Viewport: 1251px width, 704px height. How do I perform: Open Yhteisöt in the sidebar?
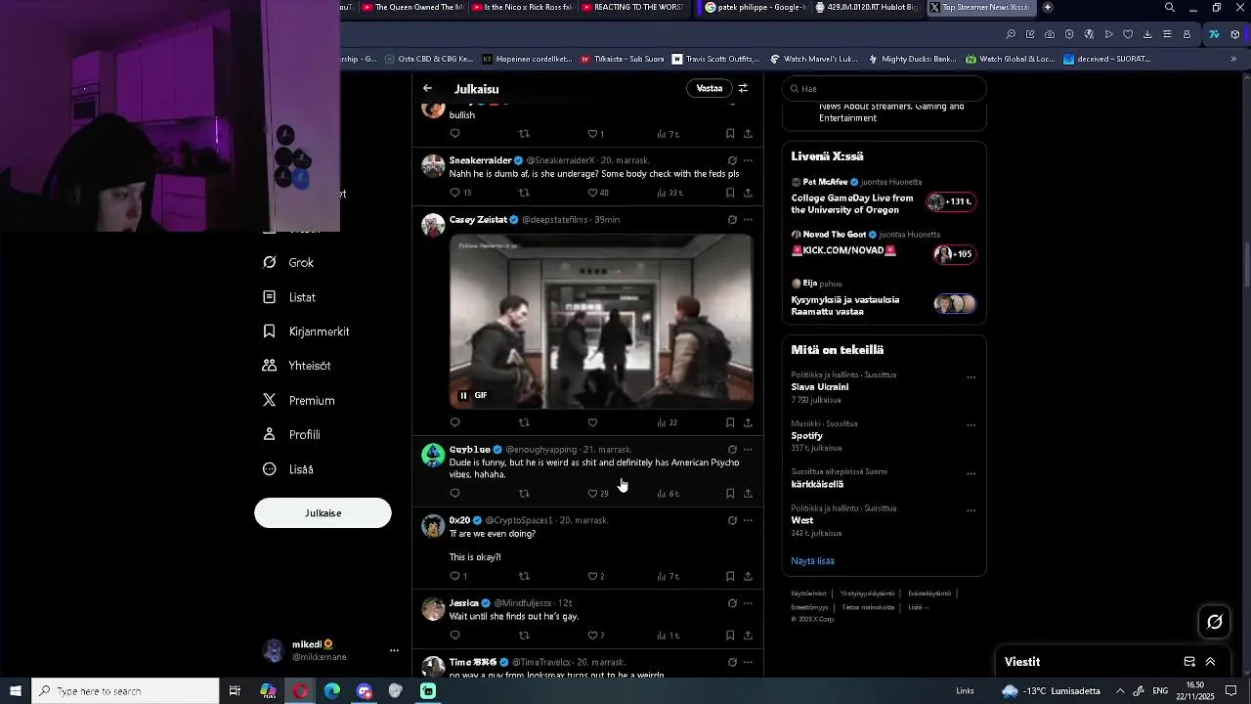coord(297,366)
